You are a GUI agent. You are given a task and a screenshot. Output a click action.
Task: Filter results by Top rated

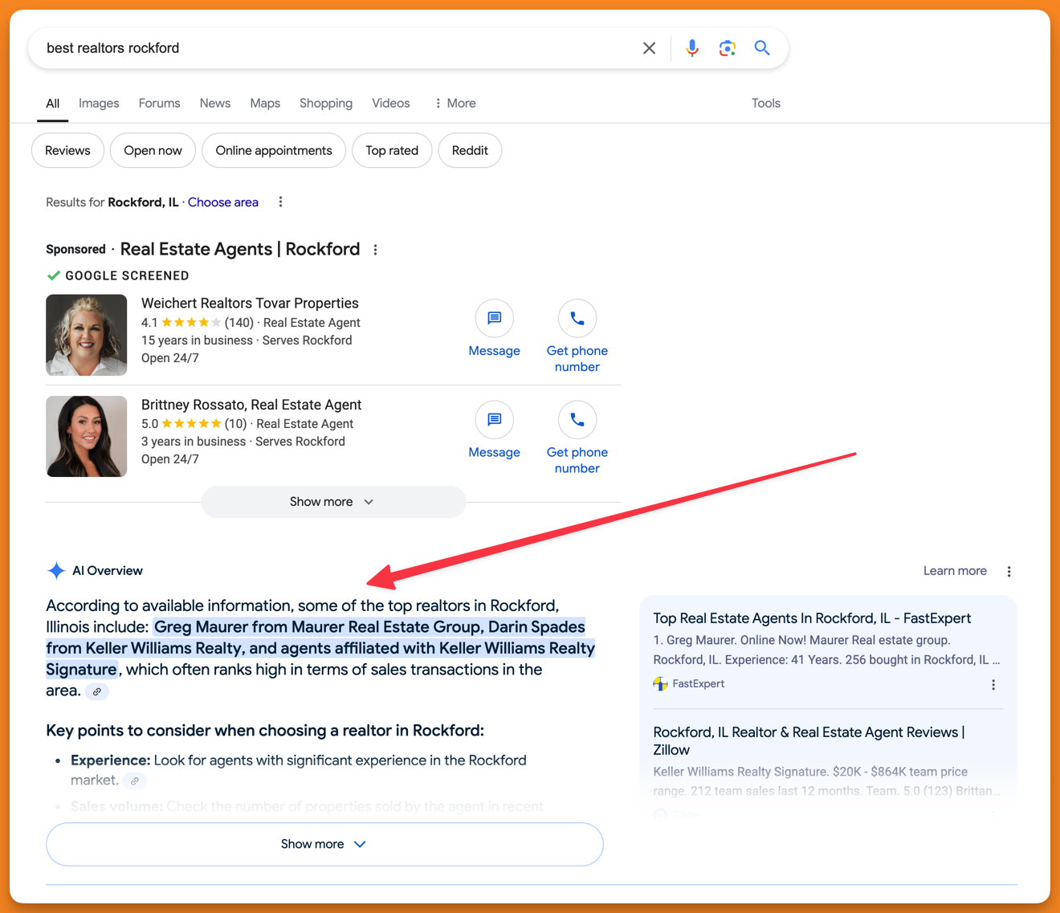(392, 150)
